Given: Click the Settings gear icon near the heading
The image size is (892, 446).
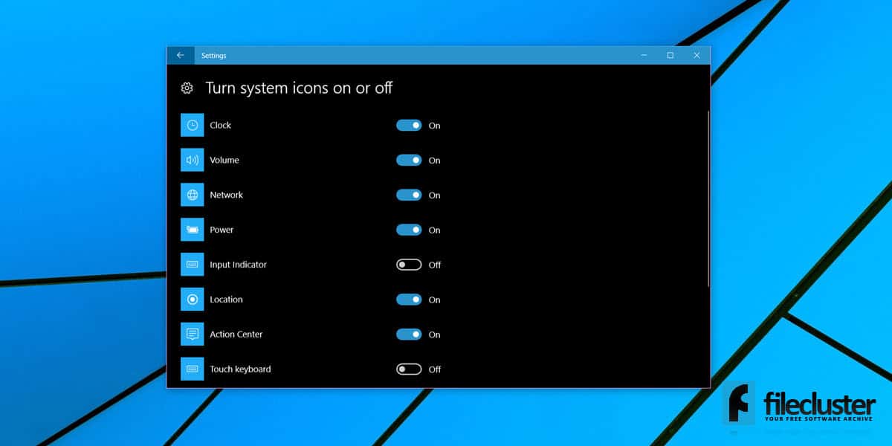Looking at the screenshot, I should click(187, 88).
